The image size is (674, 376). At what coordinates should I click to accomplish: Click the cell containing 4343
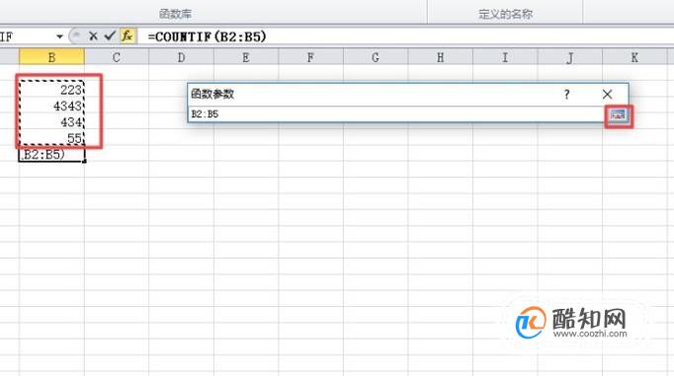[x=51, y=106]
